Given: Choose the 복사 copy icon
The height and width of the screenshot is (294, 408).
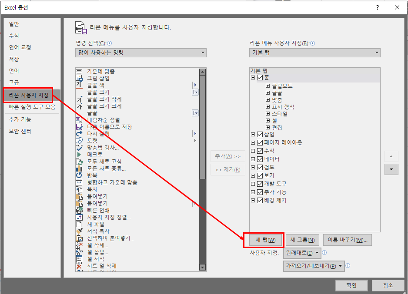Looking at the screenshot, I should tap(79, 189).
